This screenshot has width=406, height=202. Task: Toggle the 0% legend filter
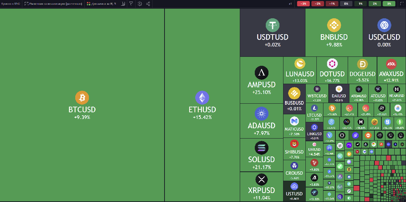[x=346, y=4]
